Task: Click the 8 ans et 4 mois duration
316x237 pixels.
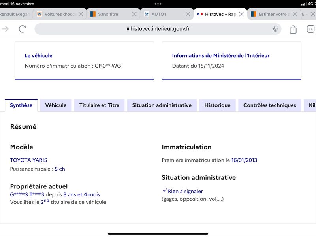Action: point(82,194)
